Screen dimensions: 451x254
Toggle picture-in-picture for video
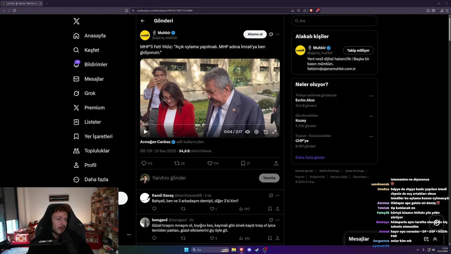tap(265, 132)
